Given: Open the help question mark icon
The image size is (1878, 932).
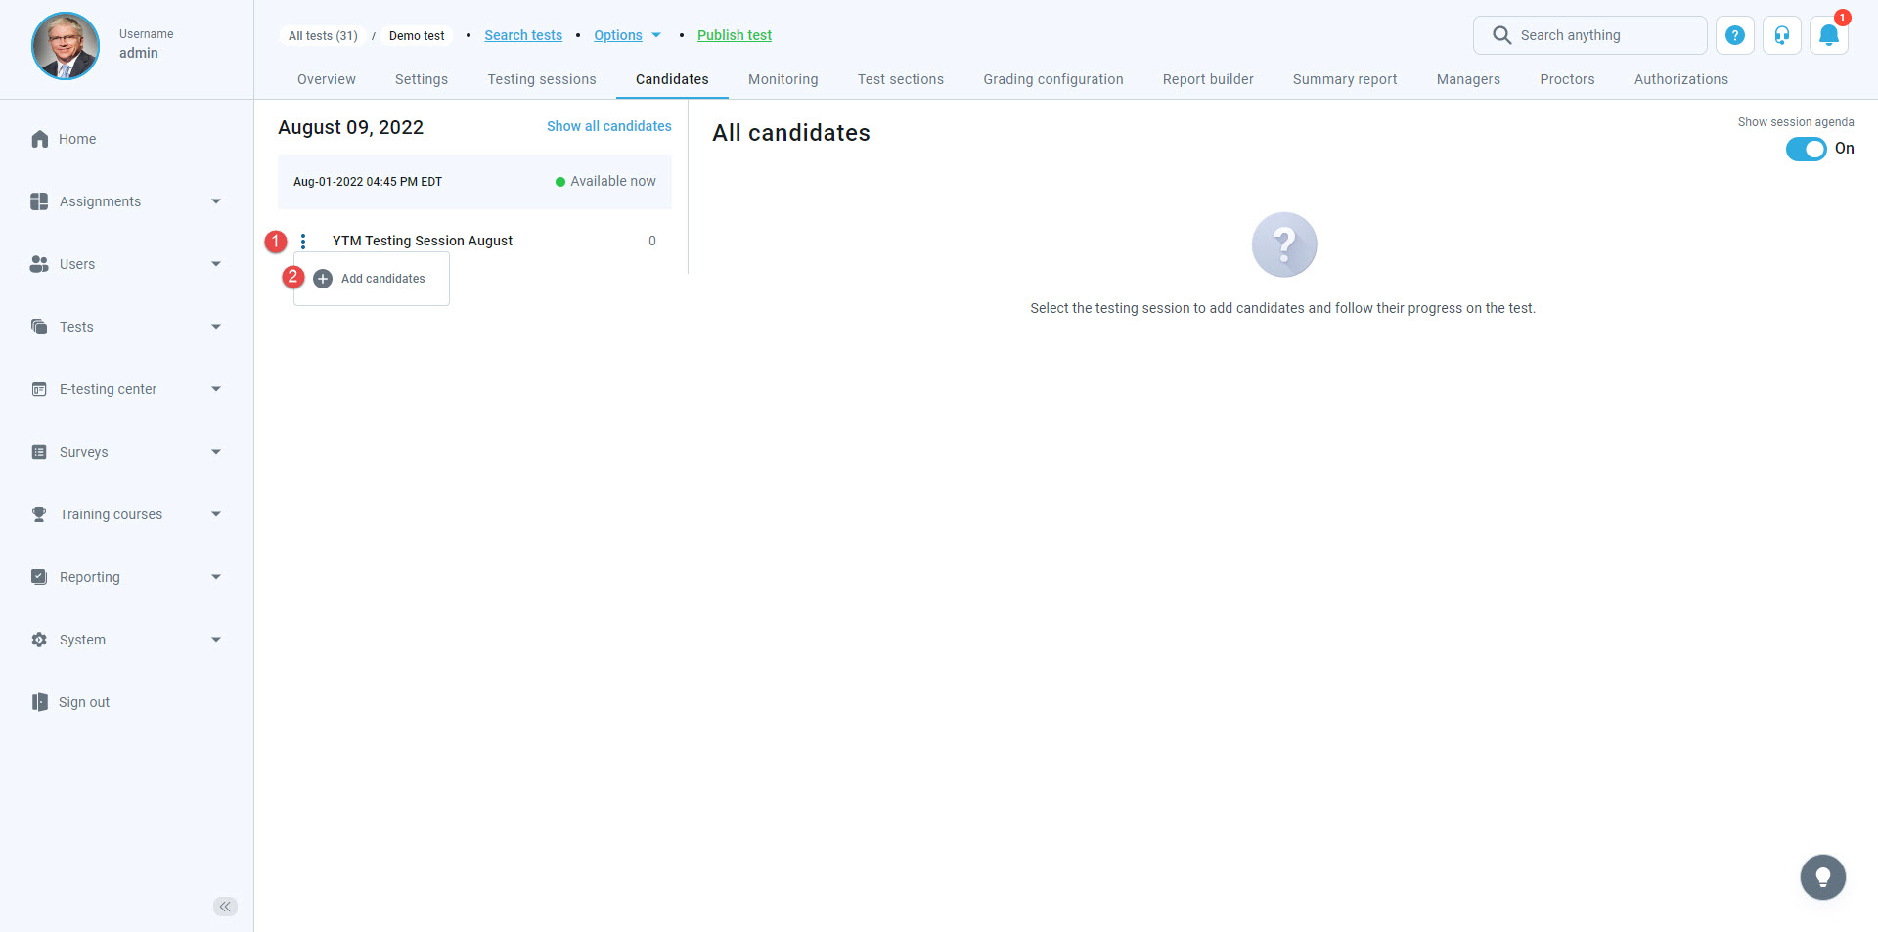Looking at the screenshot, I should point(1734,36).
